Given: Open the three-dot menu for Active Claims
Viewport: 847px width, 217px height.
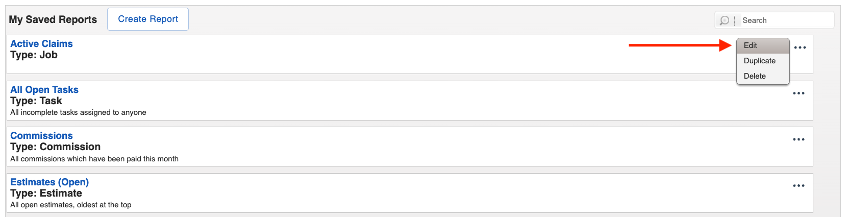Looking at the screenshot, I should click(800, 47).
